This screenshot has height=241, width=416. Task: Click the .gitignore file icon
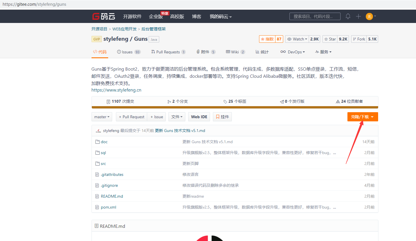pyautogui.click(x=97, y=185)
